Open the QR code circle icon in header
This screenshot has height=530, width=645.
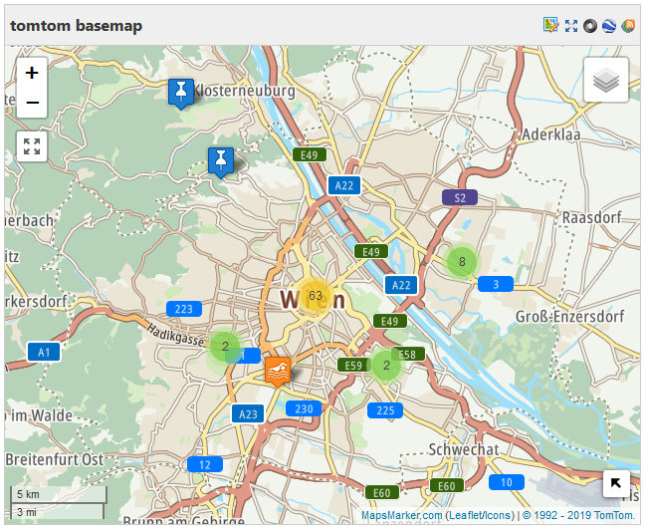click(x=590, y=26)
